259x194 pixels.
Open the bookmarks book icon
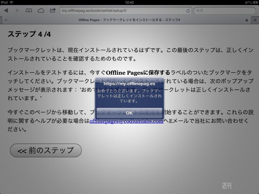(x=29, y=11)
